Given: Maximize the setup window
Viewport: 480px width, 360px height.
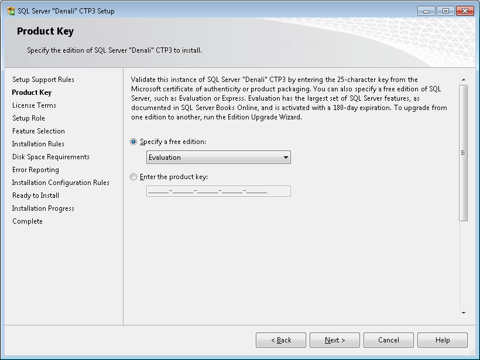Looking at the screenshot, I should tap(445, 11).
